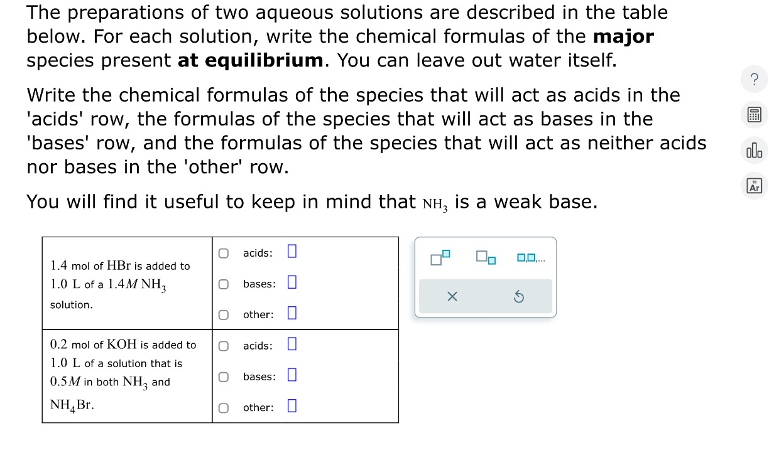
Task: Select the radio next to other for HBr solution
Action: point(223,314)
